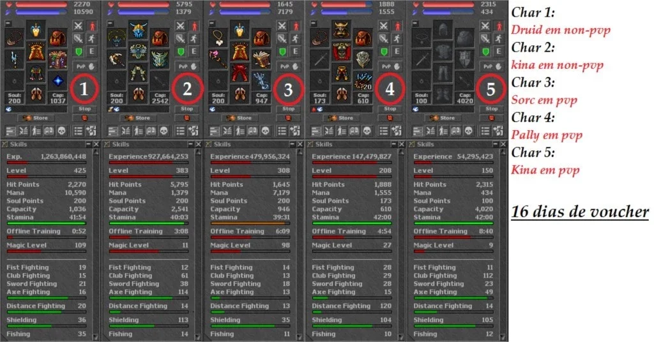Viewport: 654px width, 342px height.
Task: Open the backpack slot in Cap 1037 inventory
Action: coord(57,39)
